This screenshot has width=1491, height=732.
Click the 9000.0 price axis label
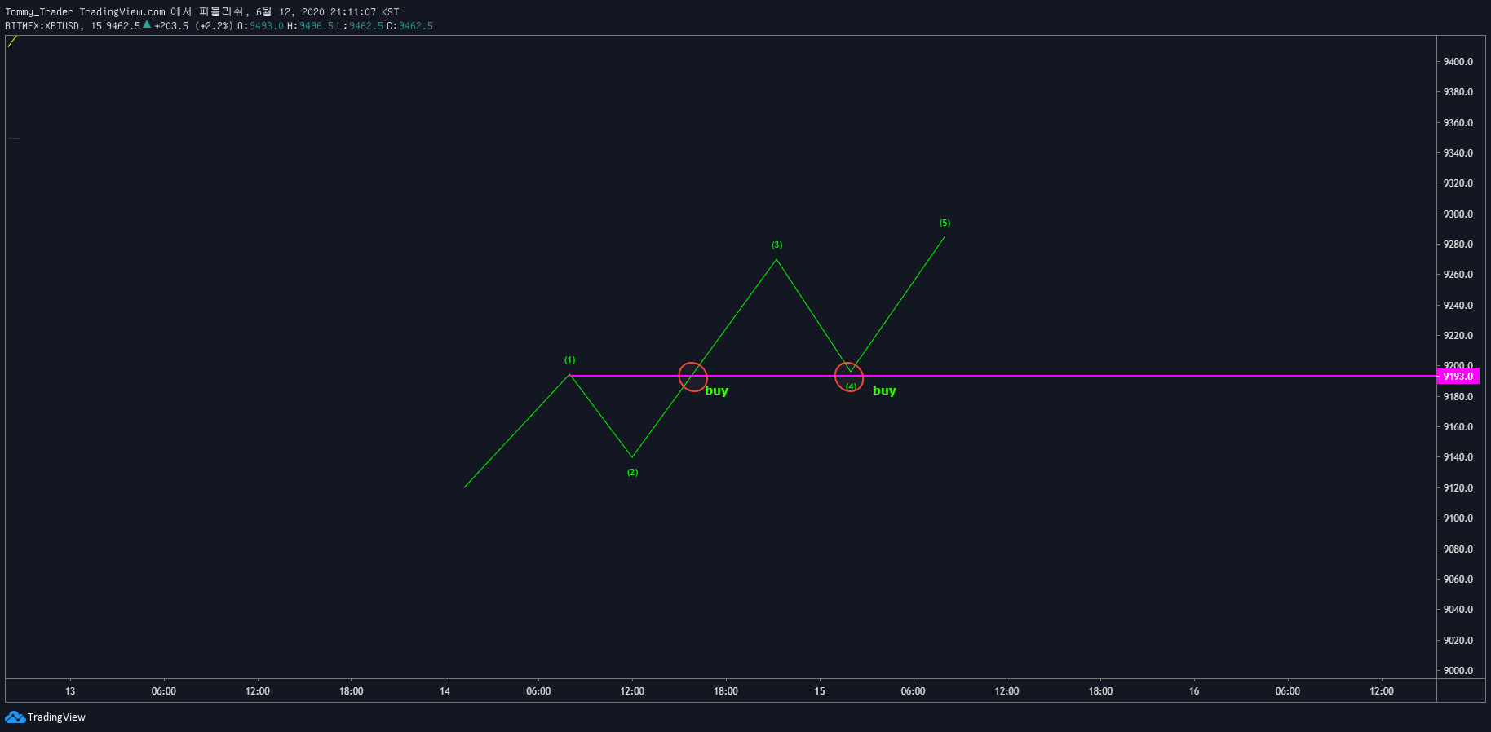point(1458,671)
